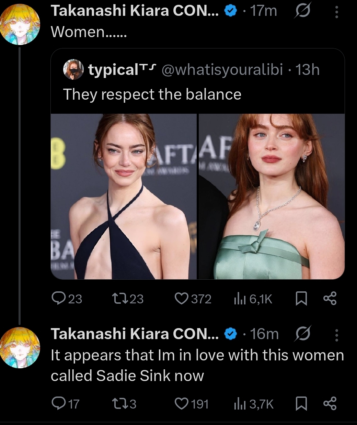Screen dimensions: 357x425
Task: Open the left photo with black halter dress
Action: pyautogui.click(x=124, y=197)
